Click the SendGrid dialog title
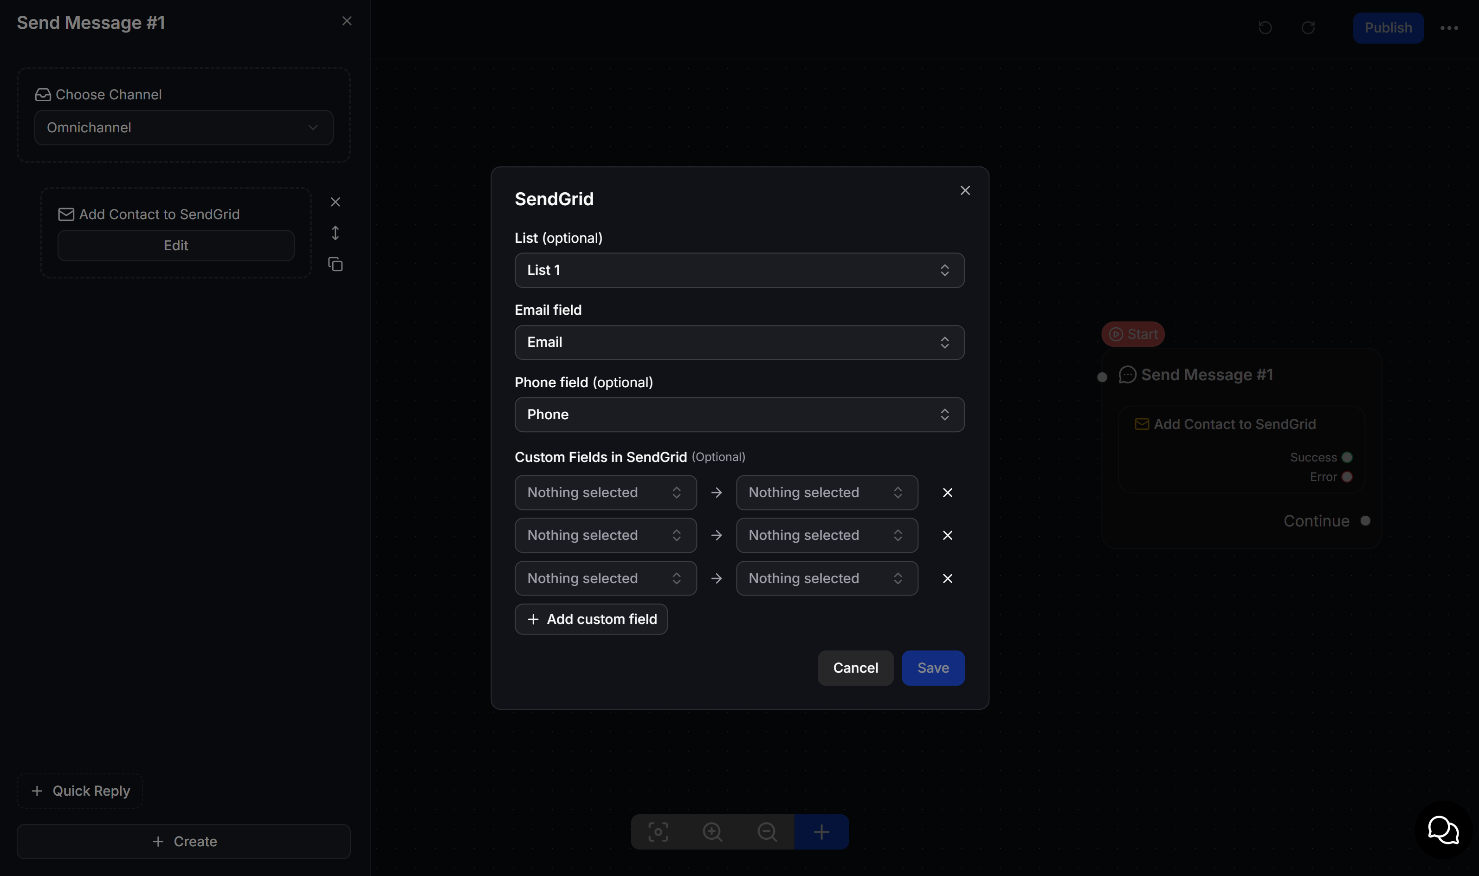The width and height of the screenshot is (1479, 876). (x=554, y=199)
